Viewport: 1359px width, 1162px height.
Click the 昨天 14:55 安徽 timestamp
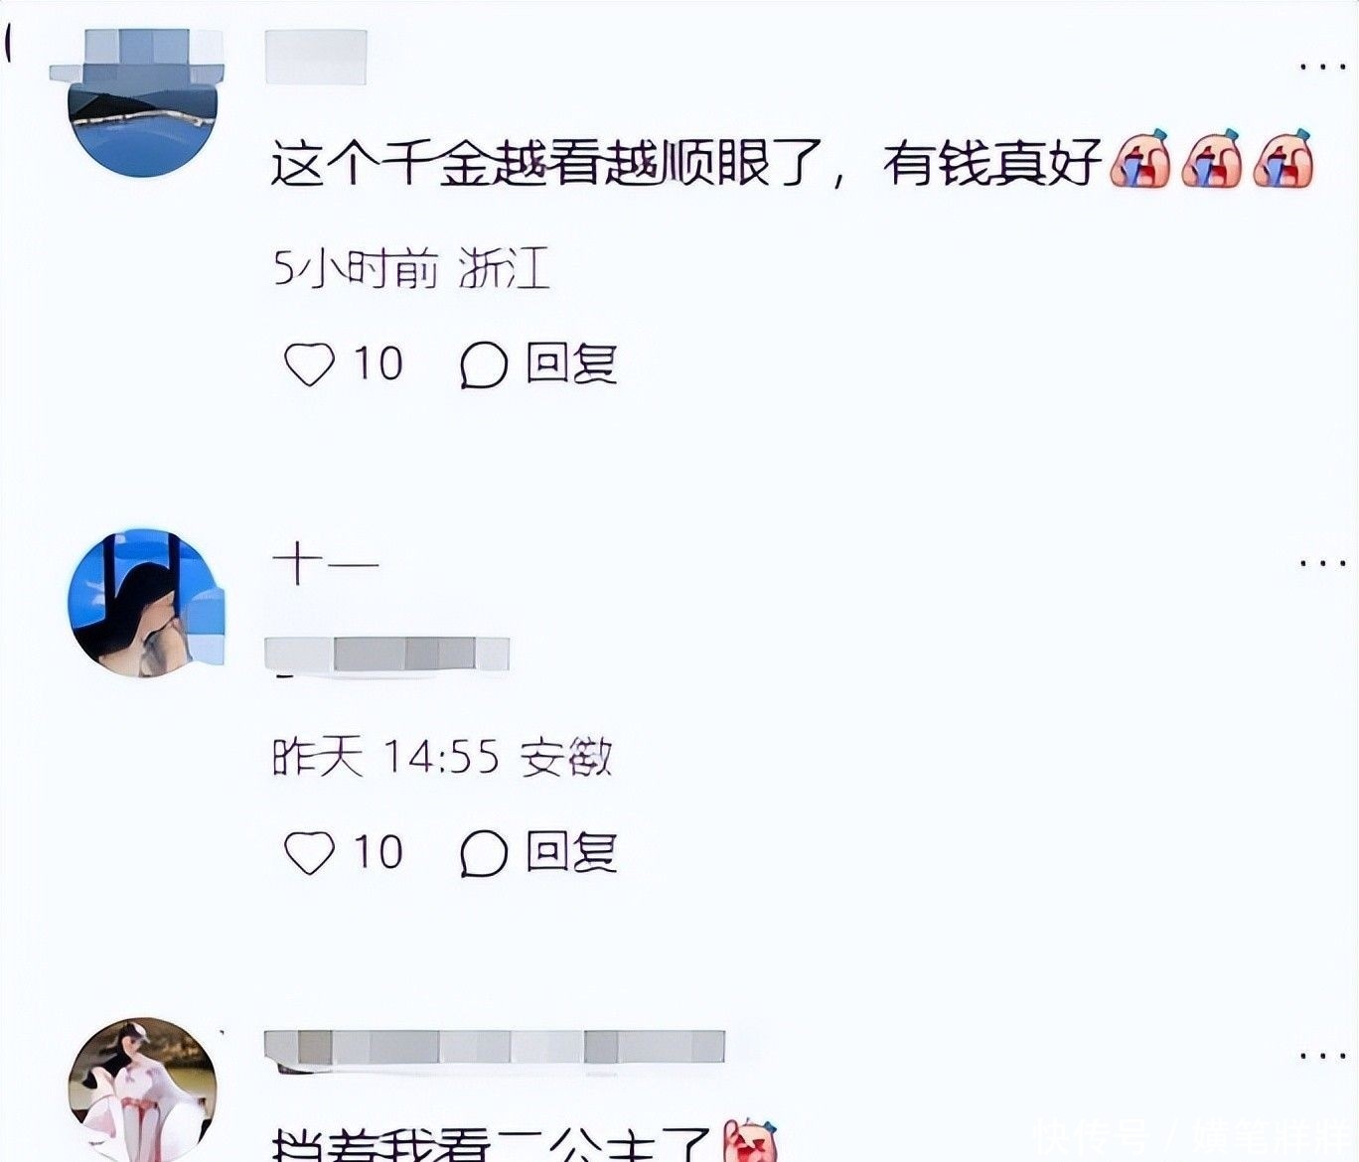coord(443,758)
